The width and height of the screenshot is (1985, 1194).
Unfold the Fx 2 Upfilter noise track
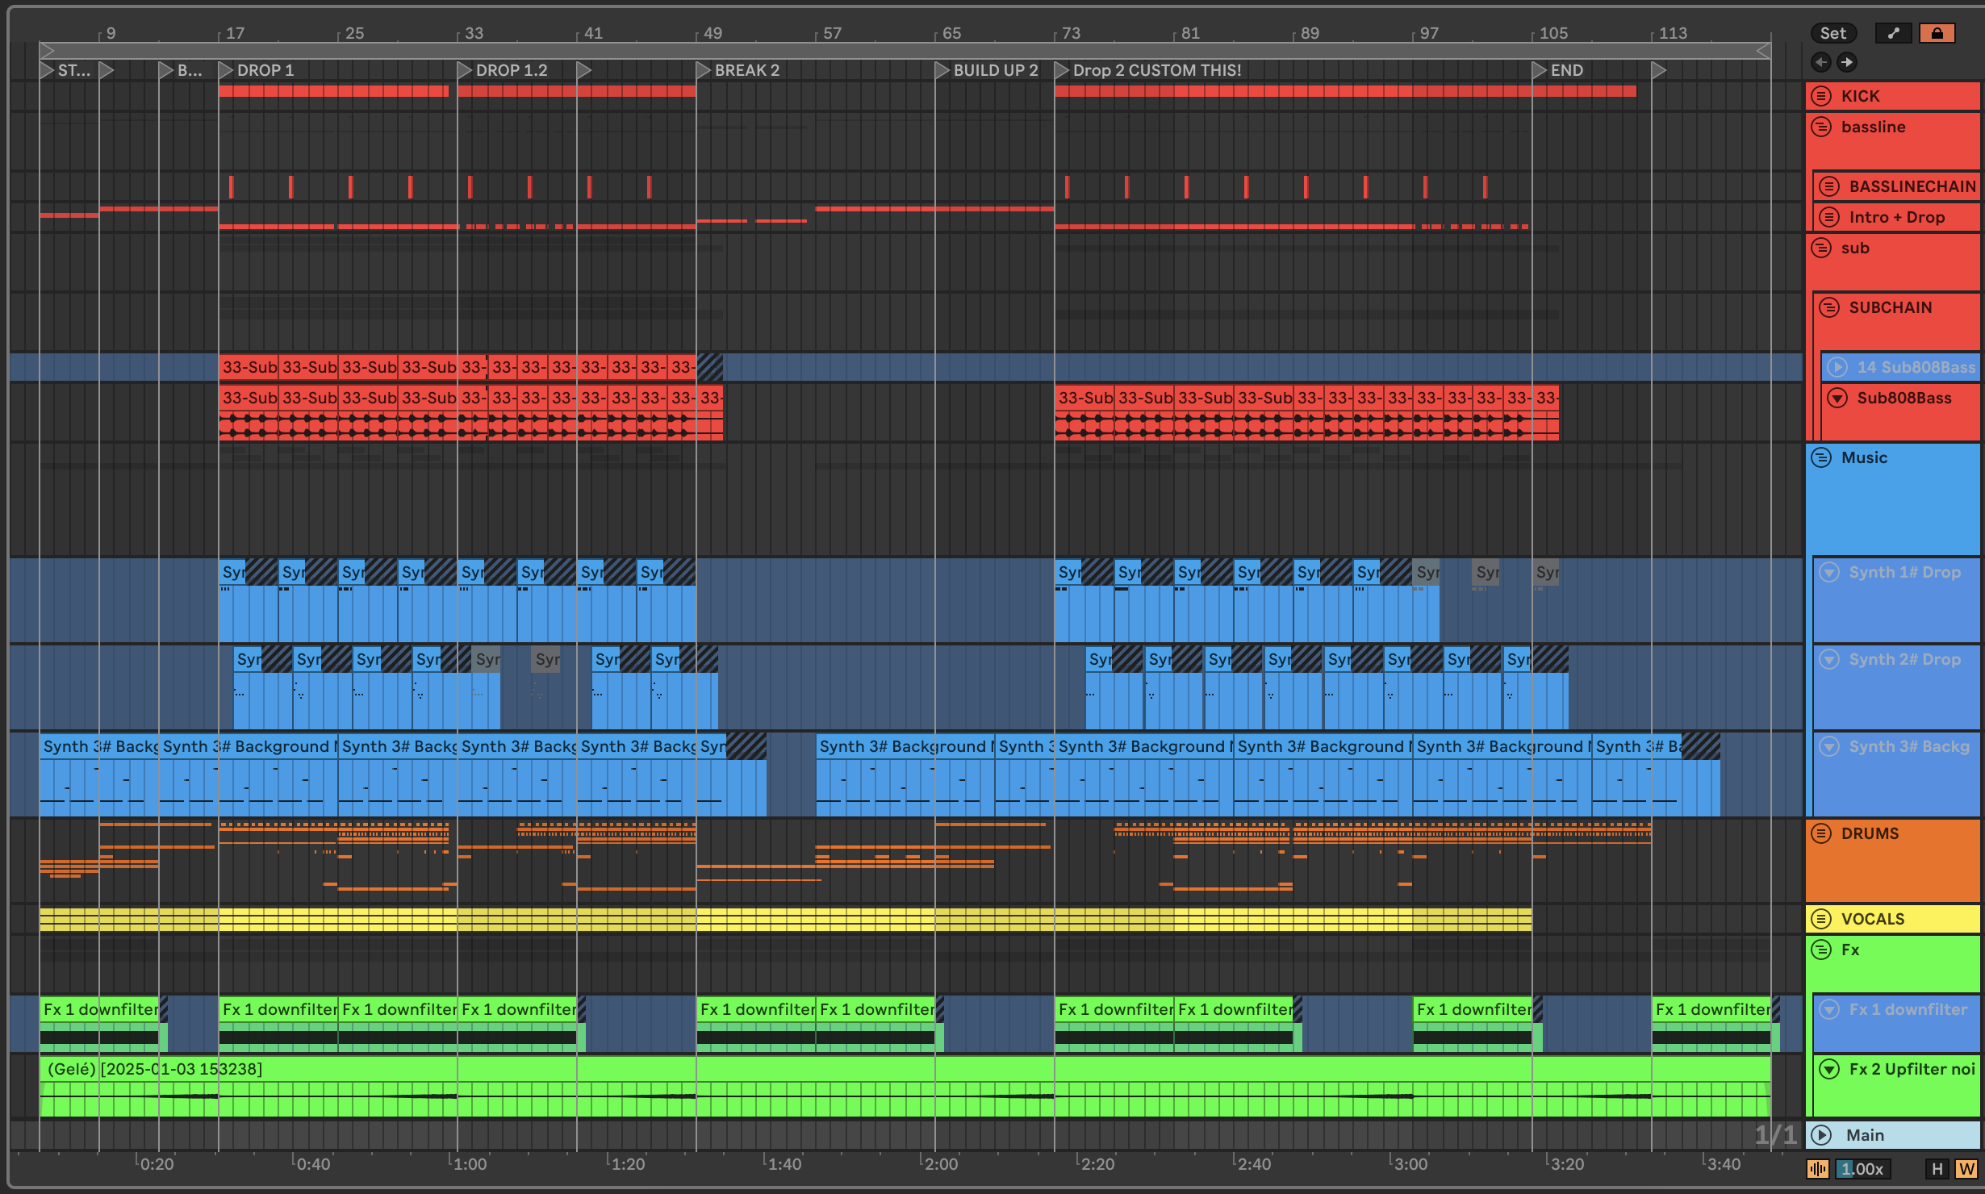click(1829, 1069)
